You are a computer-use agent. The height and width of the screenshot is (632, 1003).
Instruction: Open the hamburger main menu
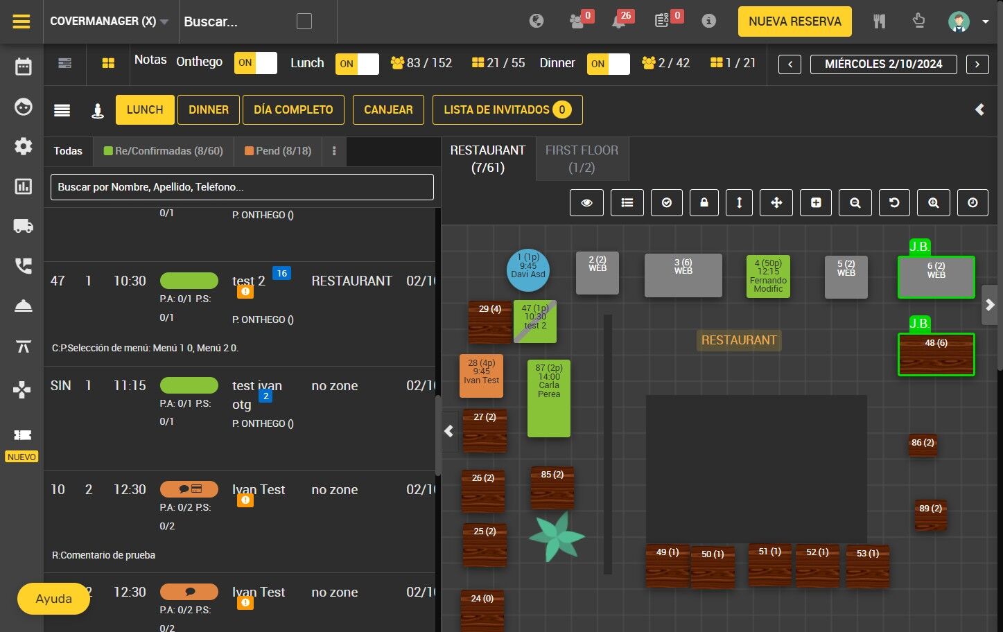21,21
